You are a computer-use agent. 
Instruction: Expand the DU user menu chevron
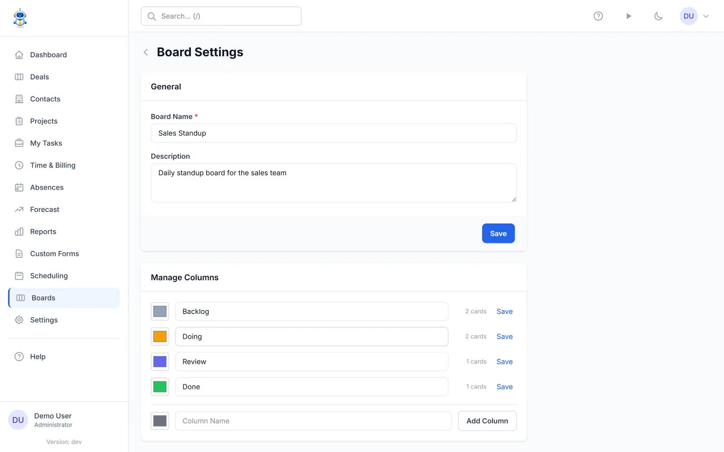coord(706,16)
